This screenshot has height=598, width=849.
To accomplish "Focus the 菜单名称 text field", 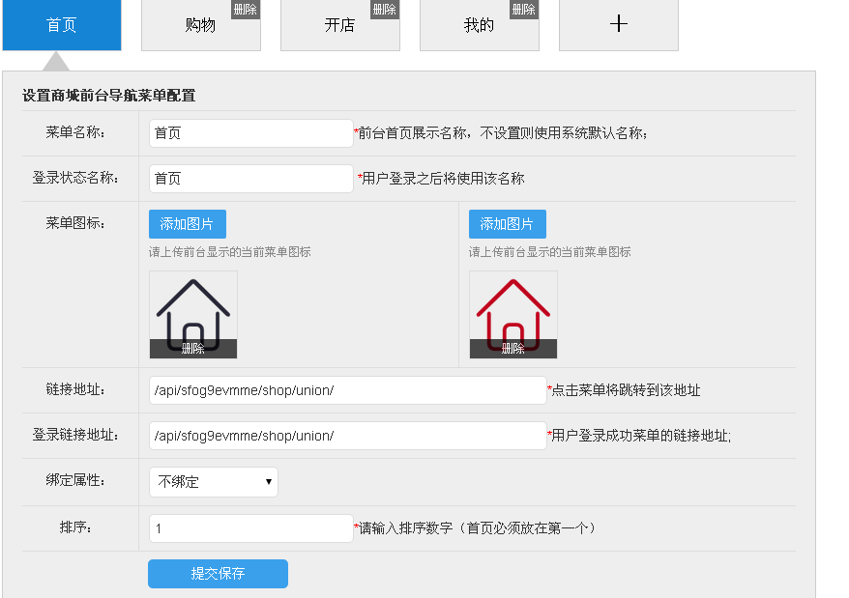I will click(250, 133).
